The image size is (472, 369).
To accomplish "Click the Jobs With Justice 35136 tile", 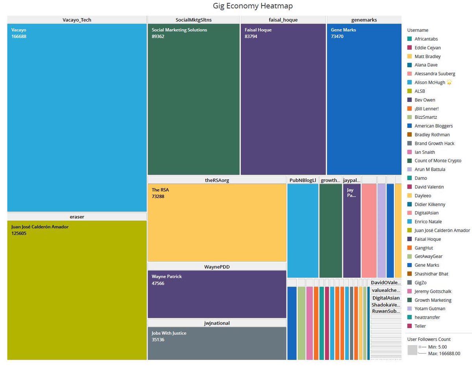I will [217, 343].
